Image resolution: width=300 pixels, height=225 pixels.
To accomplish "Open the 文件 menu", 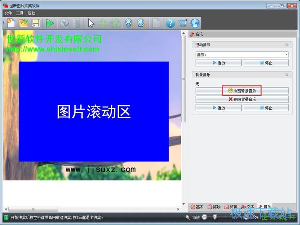I will click(8, 13).
